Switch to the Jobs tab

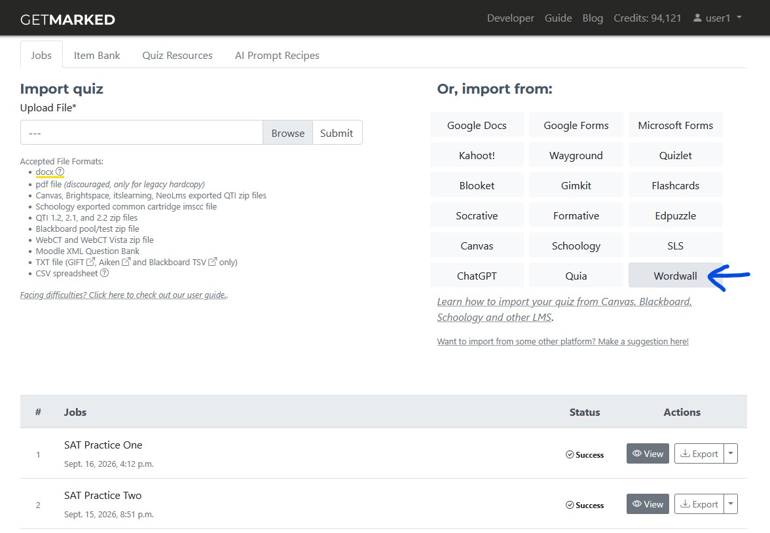(x=41, y=55)
